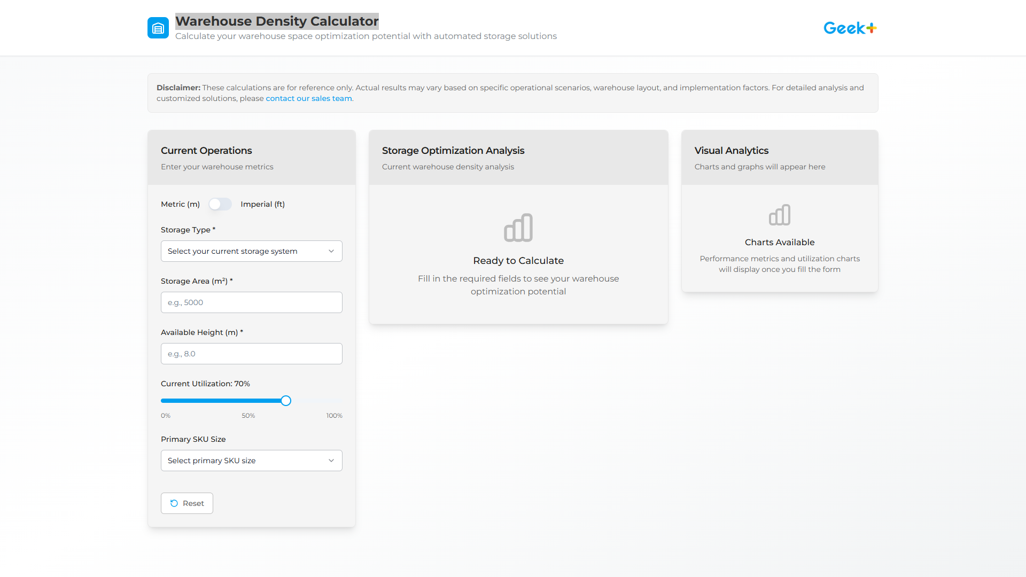Click the reset circular-arrow icon on the Reset button

(174, 503)
